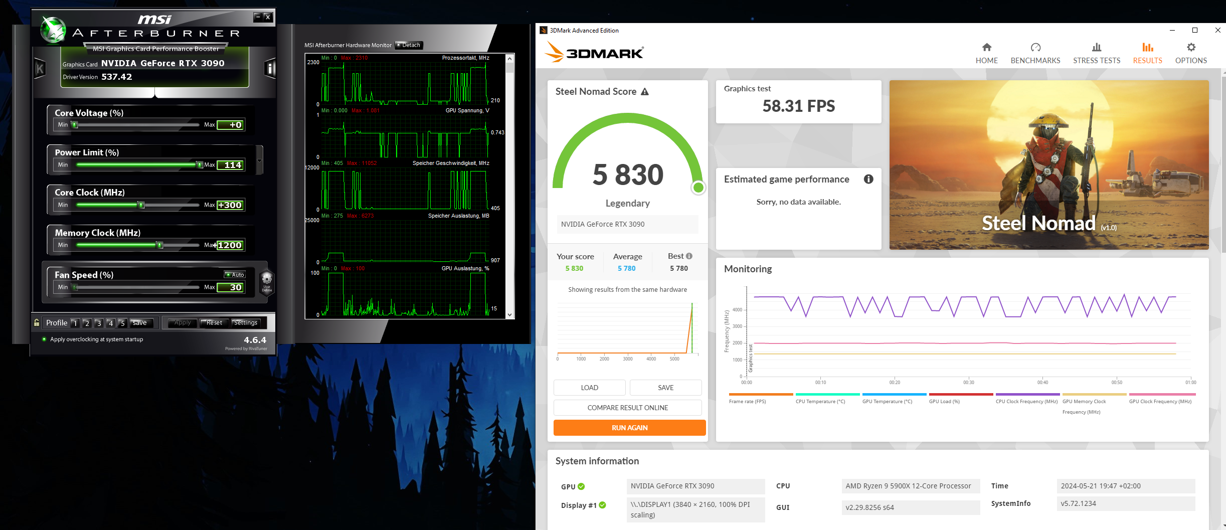
Task: Select Afterburner profile slot 3
Action: coord(99,323)
